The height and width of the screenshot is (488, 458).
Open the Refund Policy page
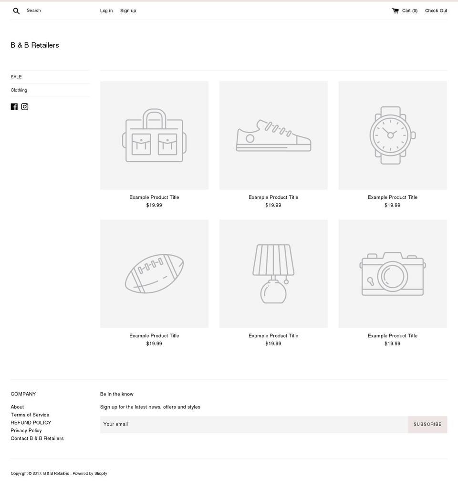31,422
